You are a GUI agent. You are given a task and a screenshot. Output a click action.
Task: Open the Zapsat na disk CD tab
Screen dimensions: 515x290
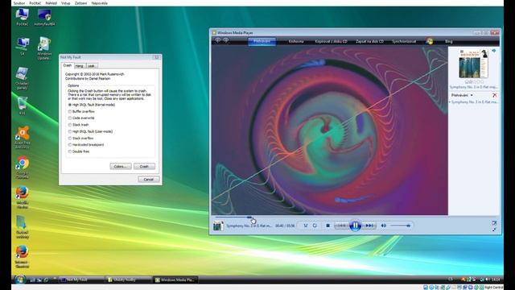pos(369,41)
